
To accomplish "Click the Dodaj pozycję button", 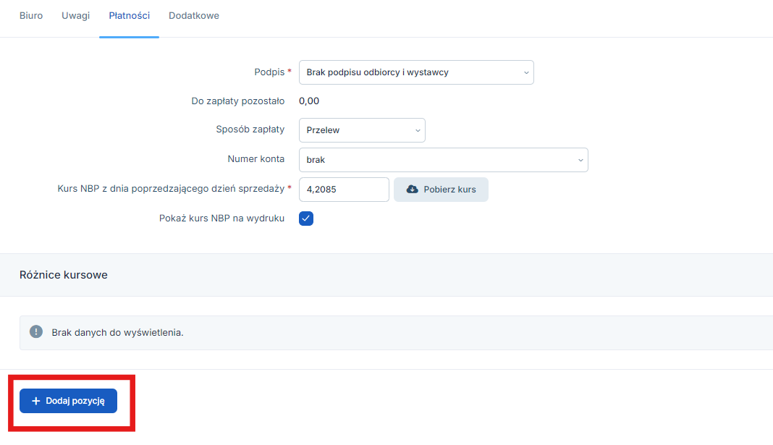I will pos(69,401).
